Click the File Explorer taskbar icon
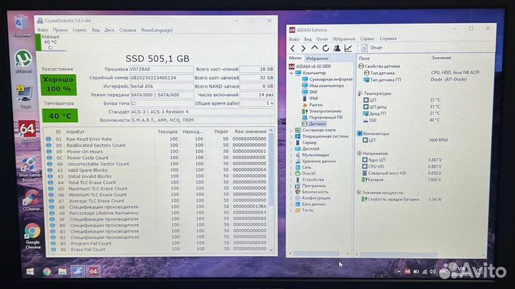Image resolution: width=515 pixels, height=289 pixels. coord(62,271)
